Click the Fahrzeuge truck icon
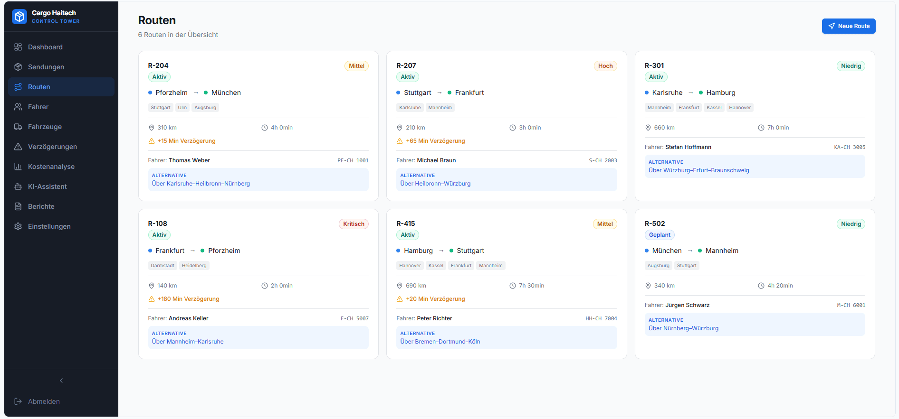 coord(18,127)
